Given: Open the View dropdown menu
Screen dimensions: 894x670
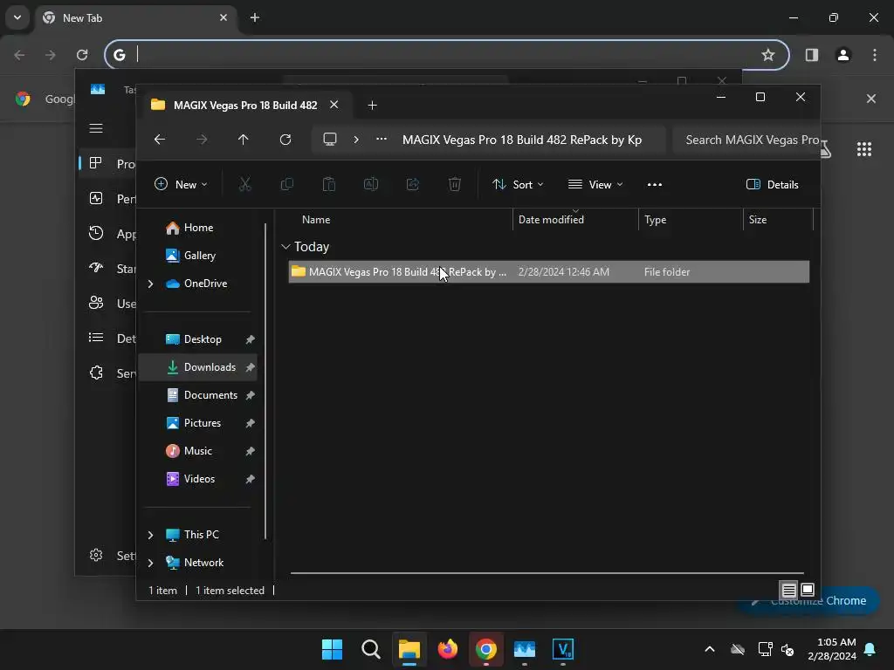Looking at the screenshot, I should point(595,184).
